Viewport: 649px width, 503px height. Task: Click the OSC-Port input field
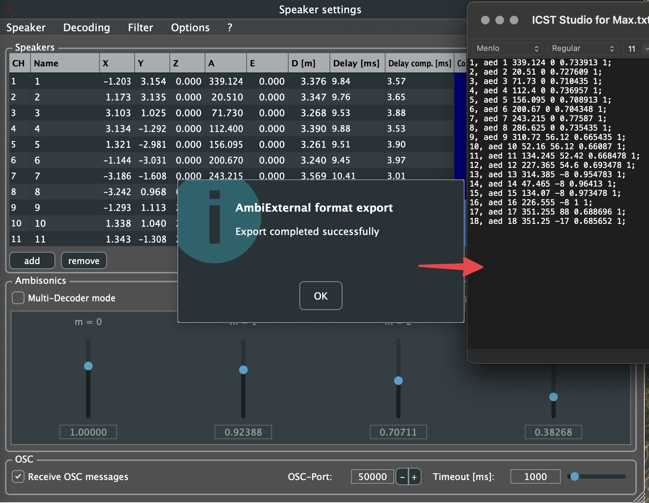(x=372, y=476)
